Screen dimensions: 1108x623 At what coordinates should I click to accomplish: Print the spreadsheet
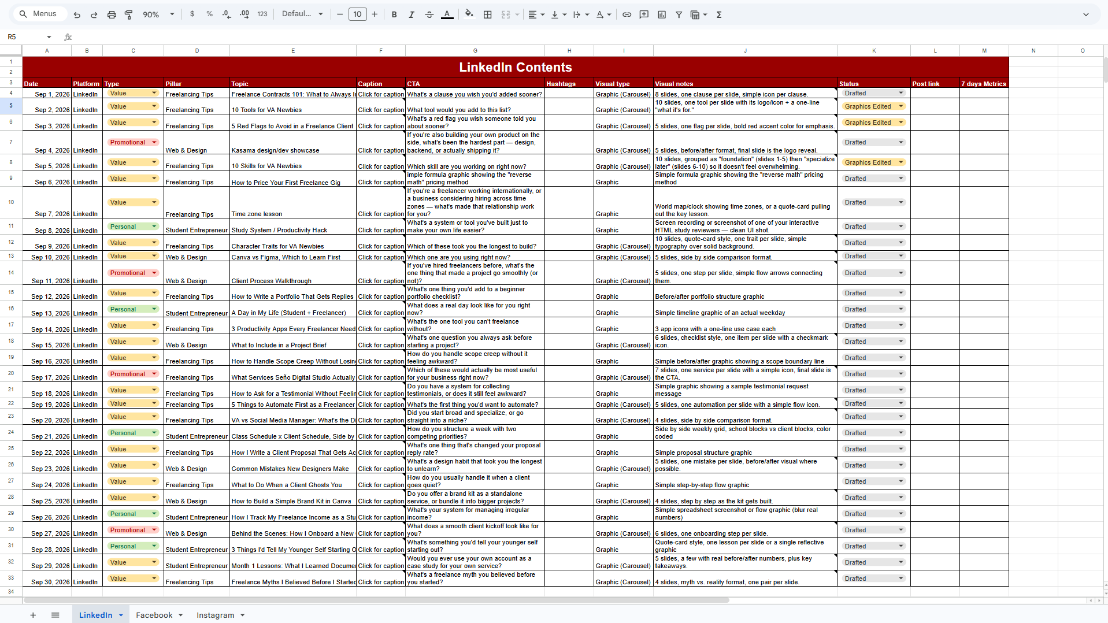click(112, 14)
